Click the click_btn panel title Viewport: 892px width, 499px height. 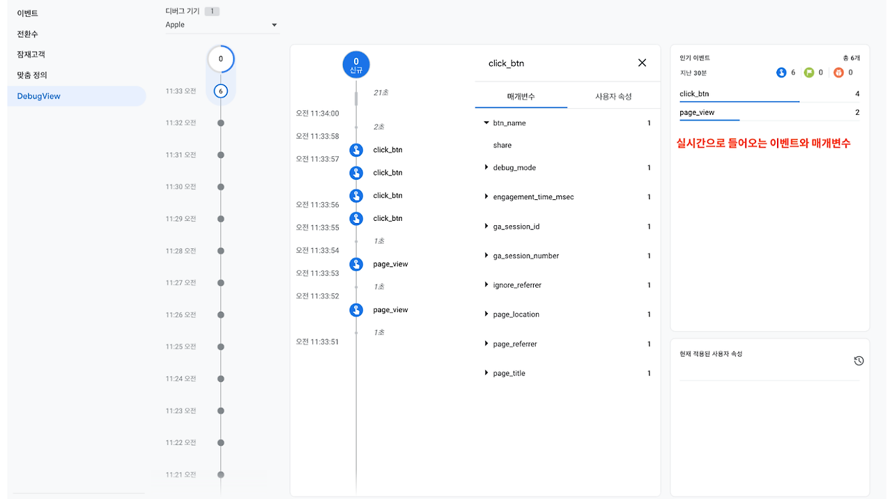(507, 63)
